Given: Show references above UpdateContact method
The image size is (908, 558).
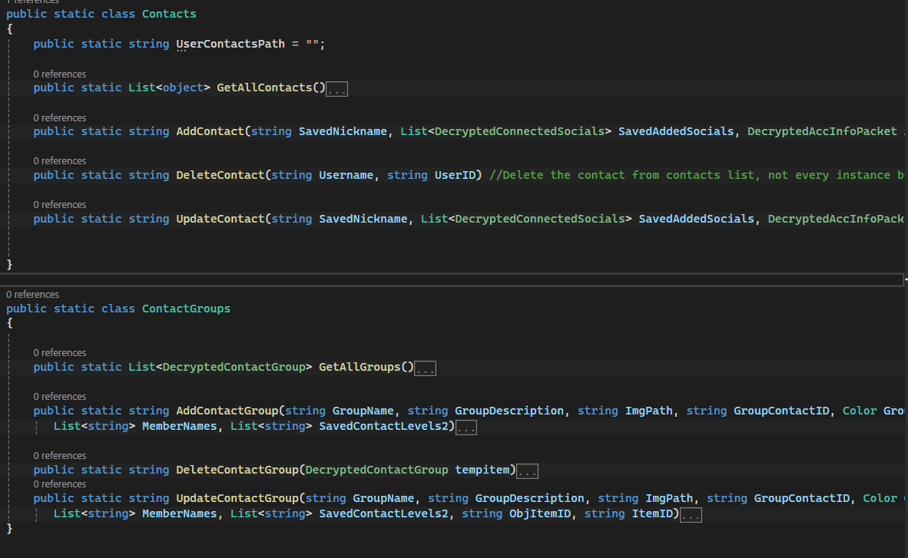Looking at the screenshot, I should tap(60, 205).
